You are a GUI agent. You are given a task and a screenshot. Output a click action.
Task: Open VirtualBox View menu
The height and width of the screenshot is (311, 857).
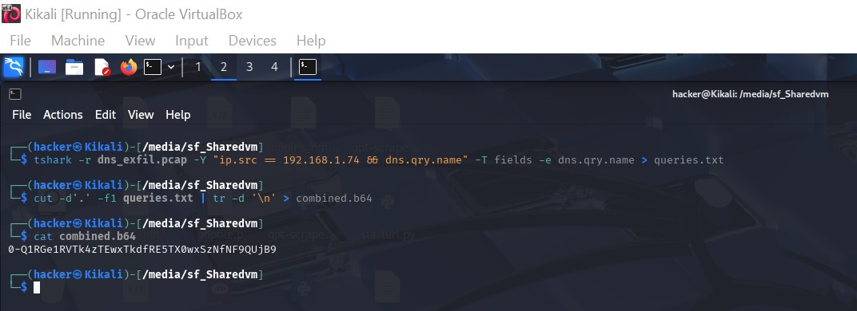(x=140, y=41)
